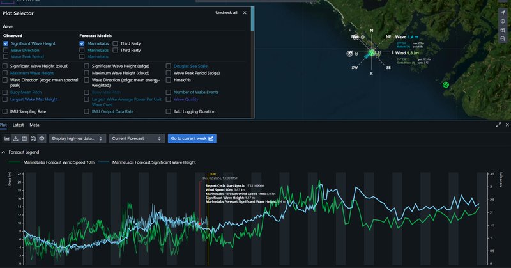The width and height of the screenshot is (511, 268).
Task: Toggle the eye visibility icon in plot toolbar
Action: pyautogui.click(x=42, y=138)
